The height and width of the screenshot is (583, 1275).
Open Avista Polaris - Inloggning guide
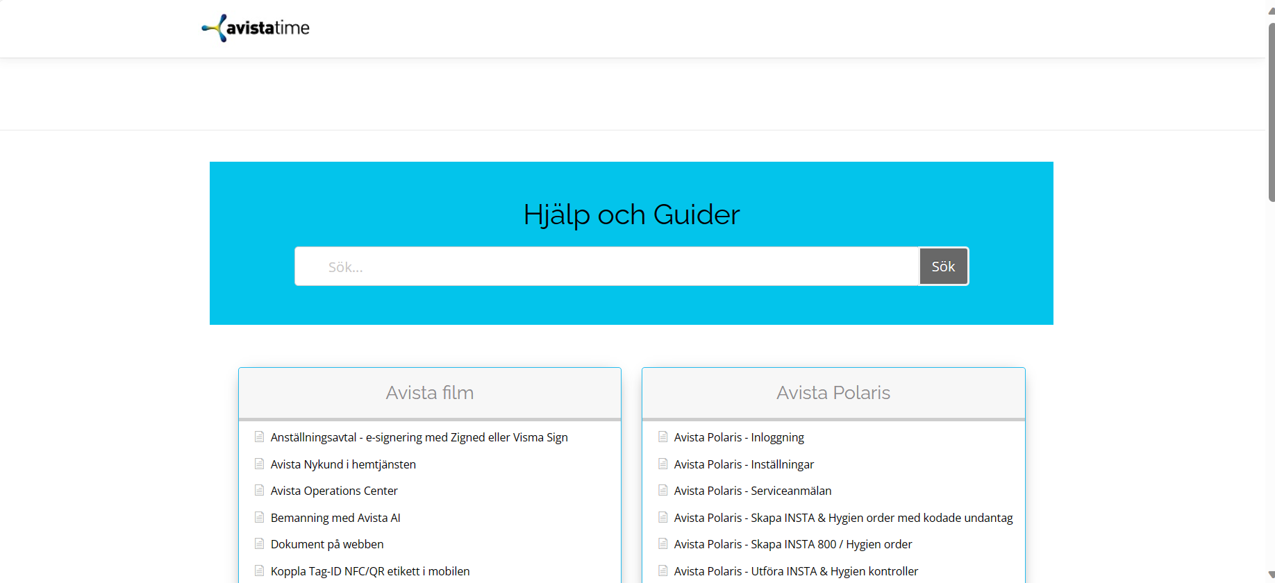(739, 437)
